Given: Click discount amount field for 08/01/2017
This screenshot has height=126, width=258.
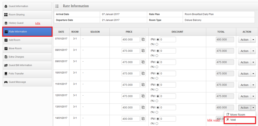Looking at the screenshot, I should tap(168, 51).
